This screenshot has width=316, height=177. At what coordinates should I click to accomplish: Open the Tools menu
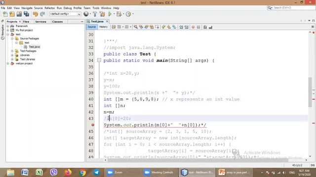pos(96,8)
